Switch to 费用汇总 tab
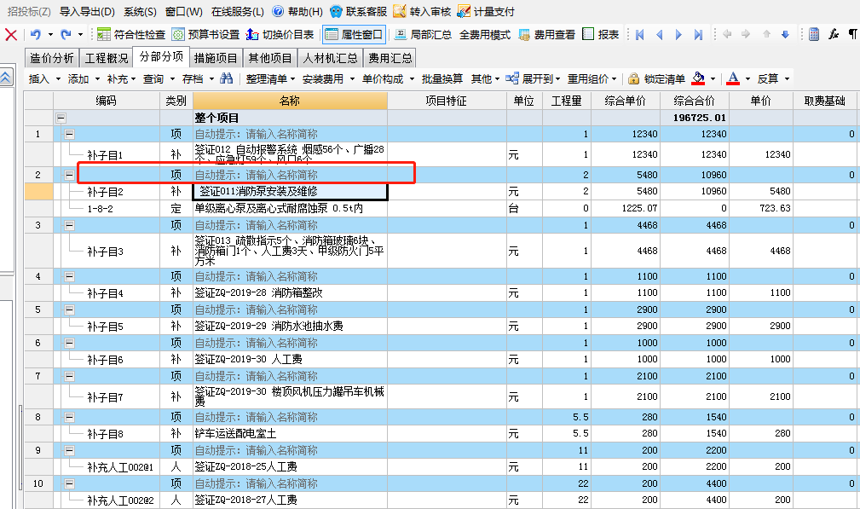860x509 pixels. [390, 58]
